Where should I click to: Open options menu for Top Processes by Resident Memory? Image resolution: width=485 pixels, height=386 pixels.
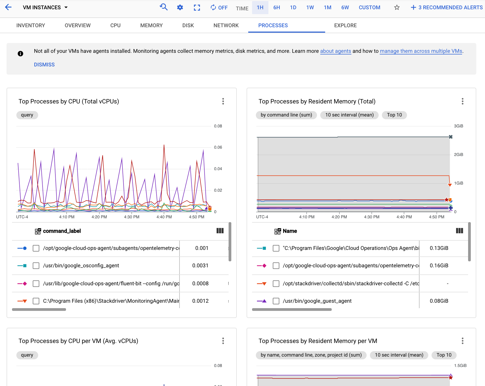click(x=463, y=101)
